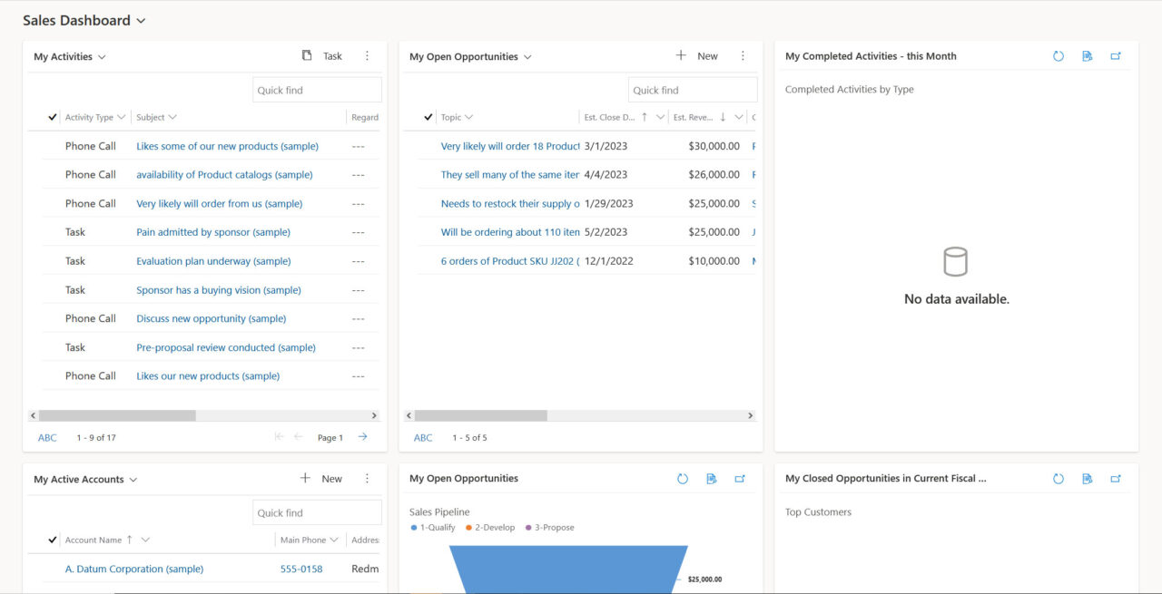The height and width of the screenshot is (594, 1162).
Task: Refresh the Sales Pipeline funnel chart
Action: point(682,478)
